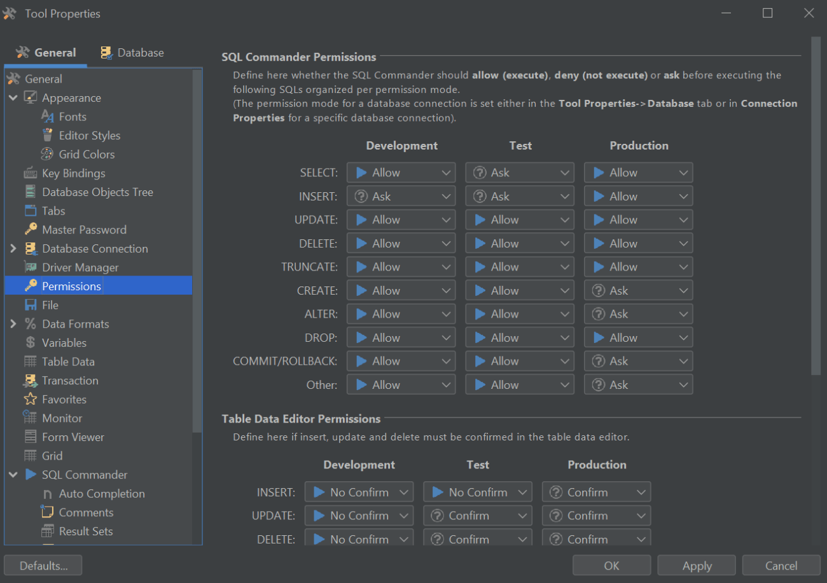Open Result Sets via its grid icon
This screenshot has width=827, height=583.
point(49,531)
